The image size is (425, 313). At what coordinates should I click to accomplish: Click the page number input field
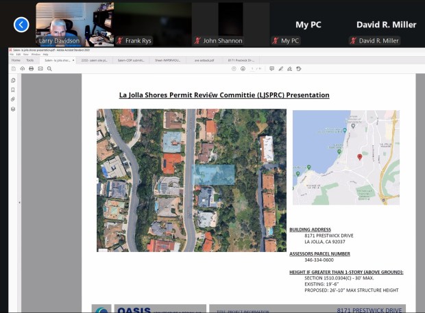252,68
